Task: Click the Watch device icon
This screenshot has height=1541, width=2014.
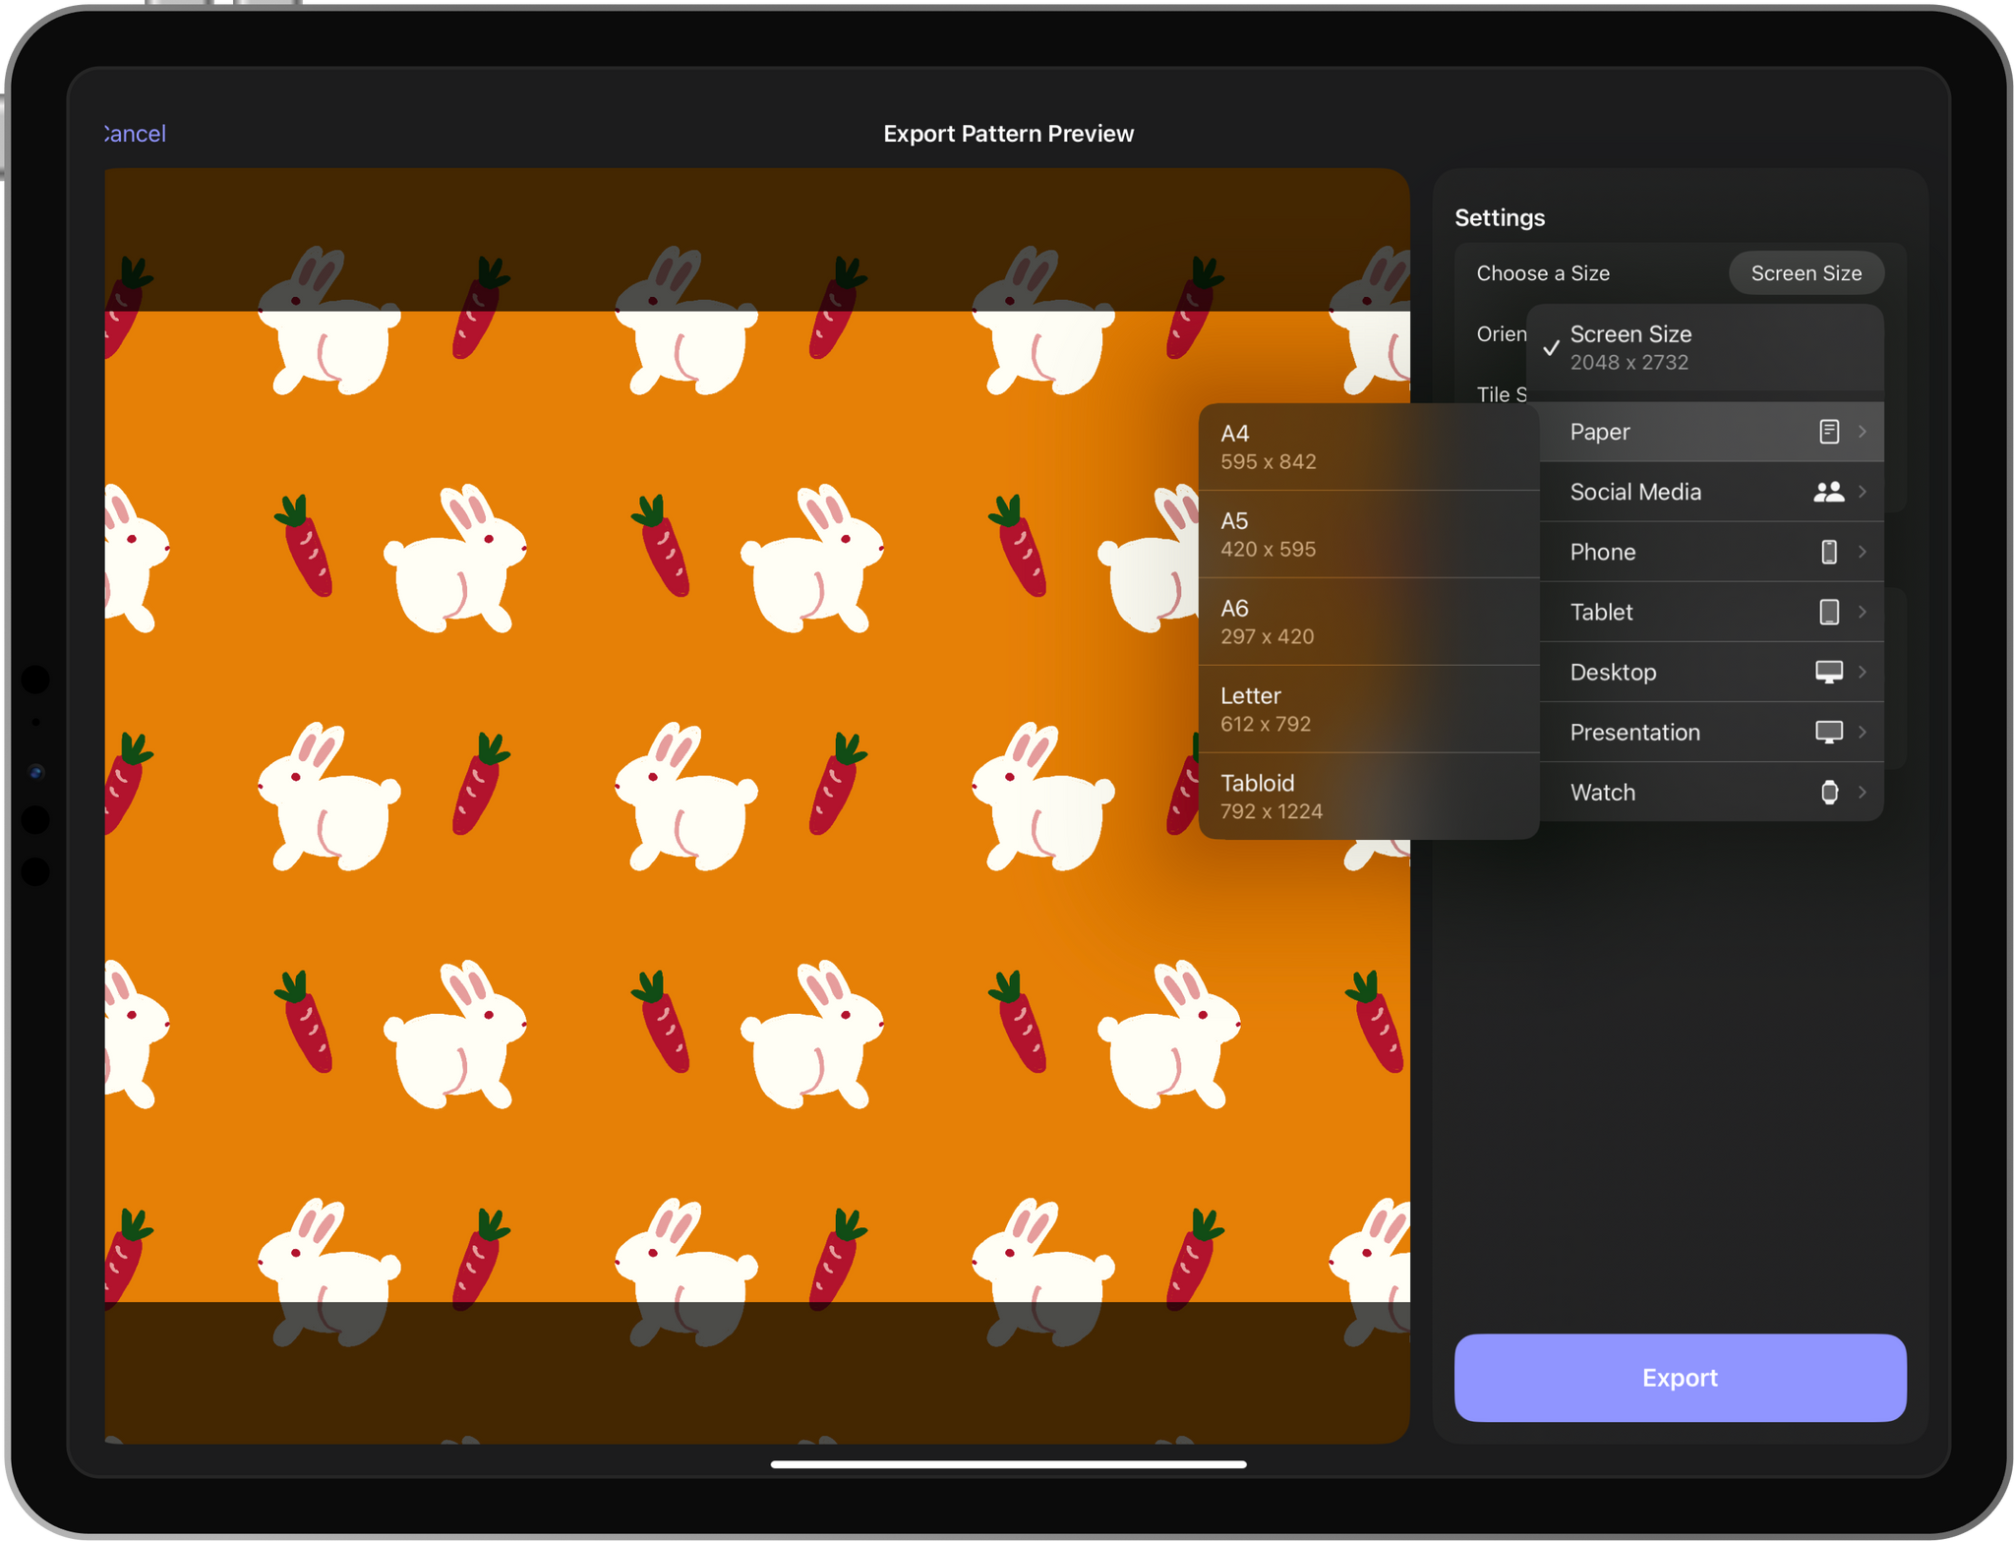Action: click(x=1828, y=793)
